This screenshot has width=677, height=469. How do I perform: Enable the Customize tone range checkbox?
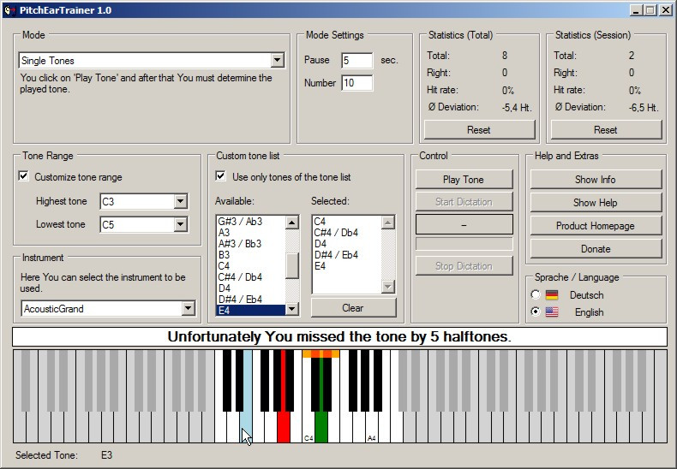click(24, 176)
